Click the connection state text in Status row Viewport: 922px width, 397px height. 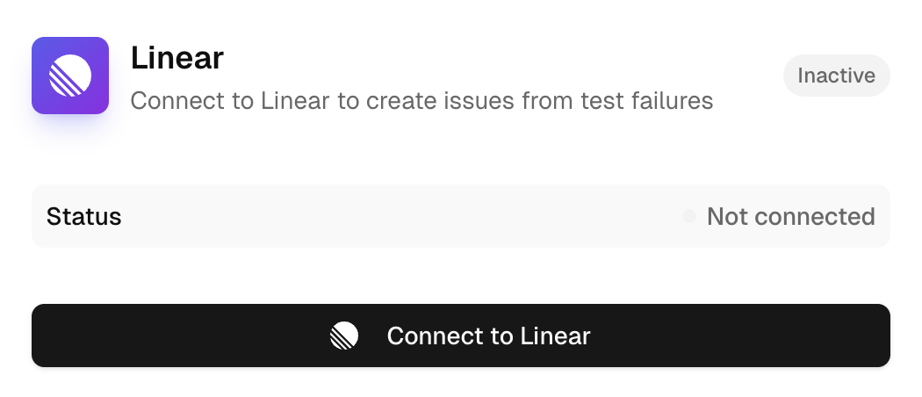click(x=791, y=216)
